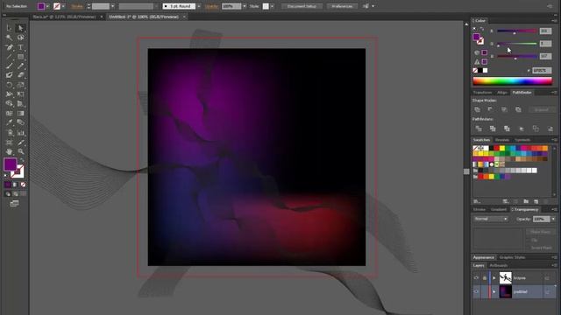Select the Perspective Grid tool
561x315 pixels.
click(x=20, y=103)
